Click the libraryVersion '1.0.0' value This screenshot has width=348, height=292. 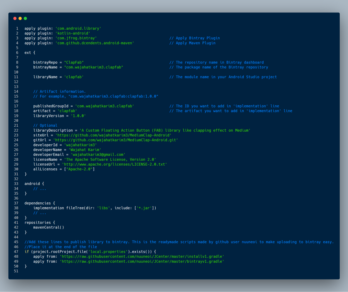(x=78, y=116)
